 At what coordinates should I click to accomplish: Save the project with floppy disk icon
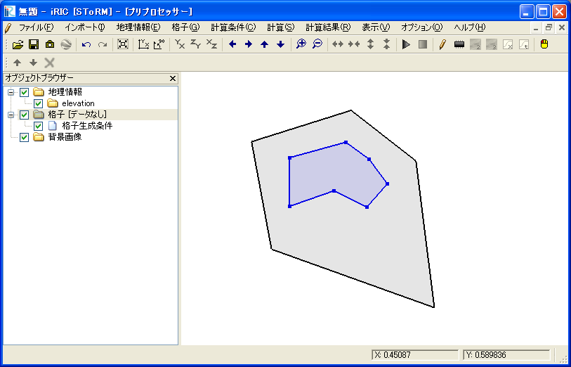[34, 44]
